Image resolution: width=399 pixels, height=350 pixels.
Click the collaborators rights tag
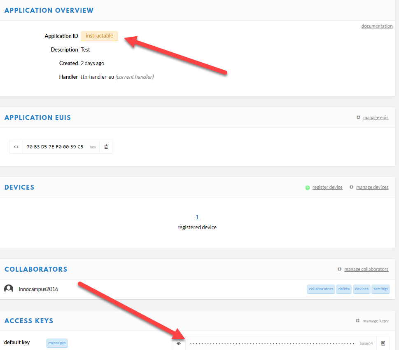321,289
